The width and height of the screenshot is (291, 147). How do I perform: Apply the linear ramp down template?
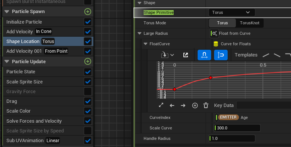(277, 55)
